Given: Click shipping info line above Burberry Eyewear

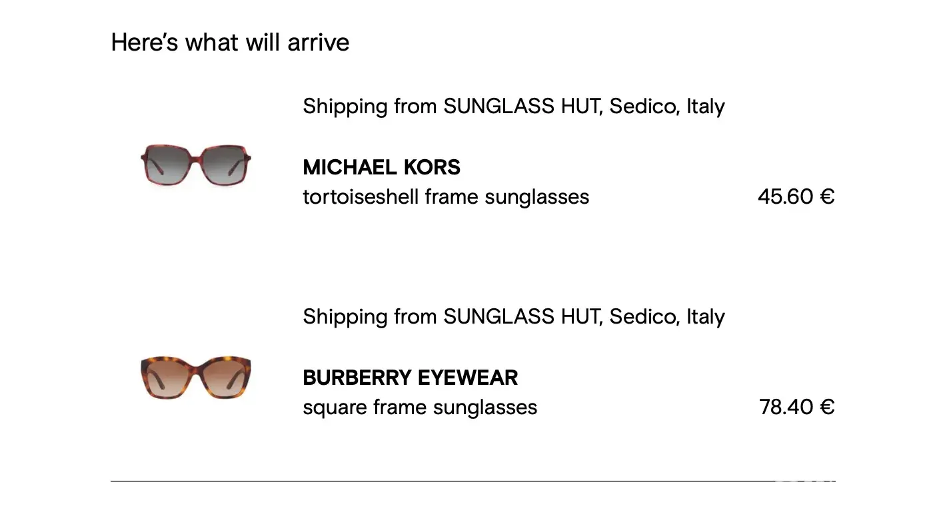Looking at the screenshot, I should 513,316.
